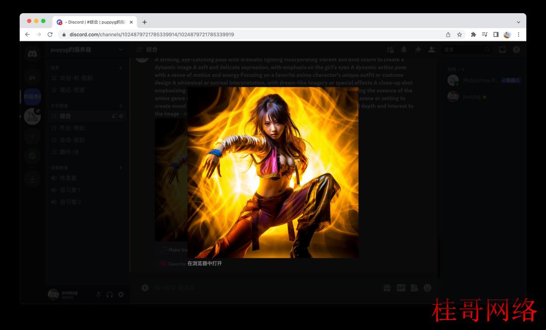Expand the puppyg的服务器 server menu
The height and width of the screenshot is (330, 546).
(87, 50)
